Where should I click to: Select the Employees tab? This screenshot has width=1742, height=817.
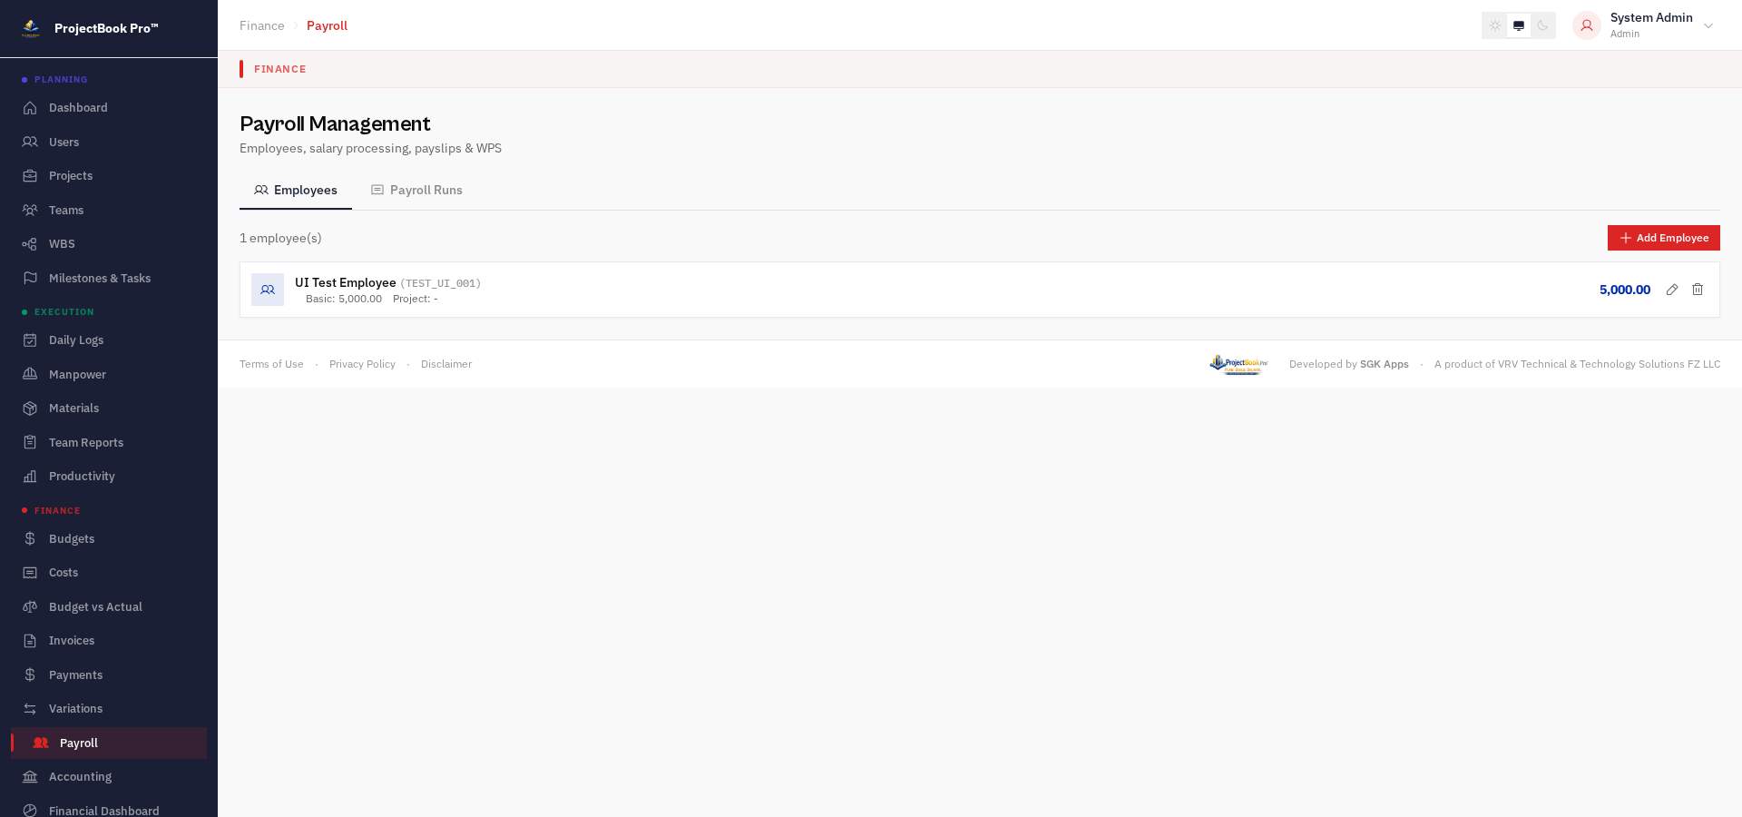coord(296,190)
